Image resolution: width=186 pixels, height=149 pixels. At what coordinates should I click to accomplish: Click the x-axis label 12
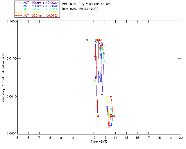pyautogui.click(x=94, y=138)
